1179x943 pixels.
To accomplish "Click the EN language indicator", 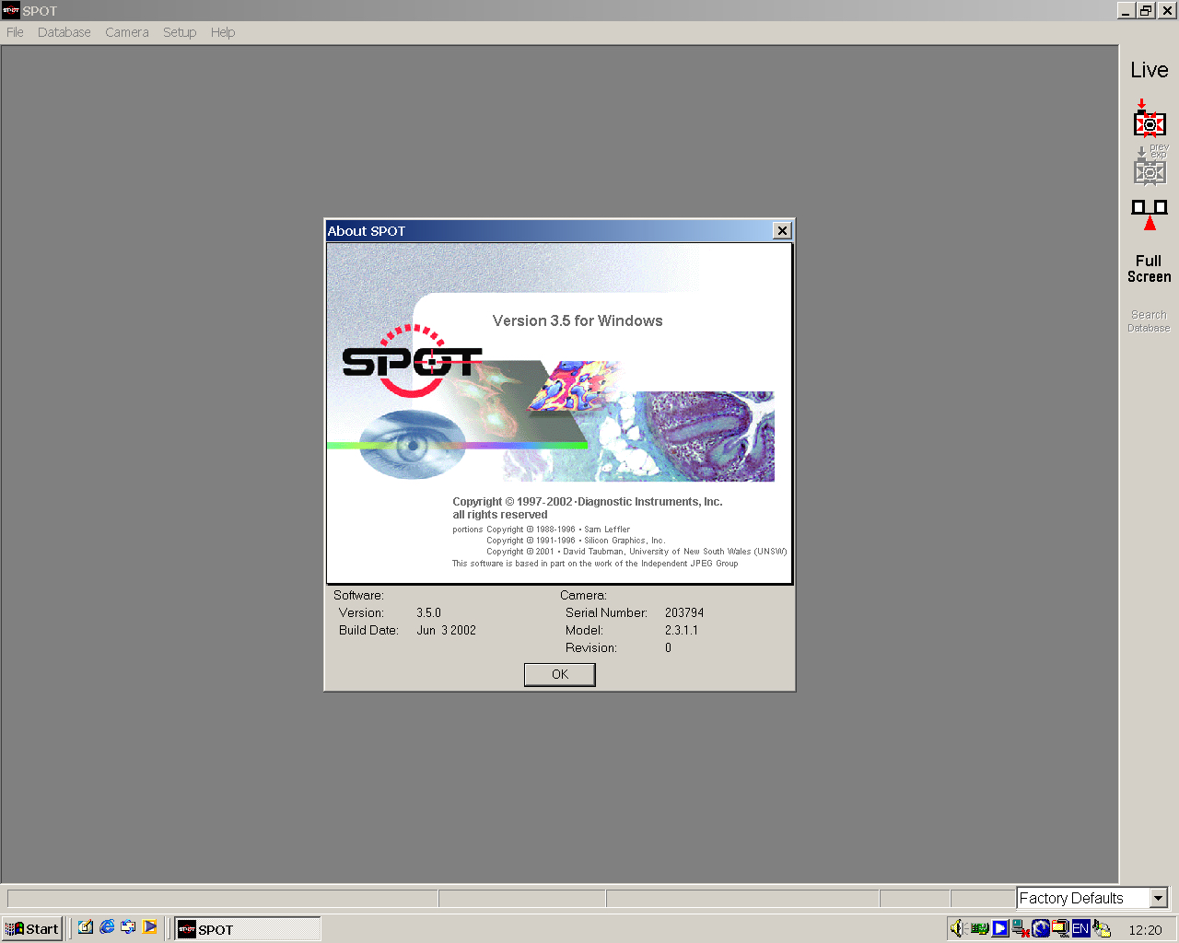I will click(x=1080, y=928).
